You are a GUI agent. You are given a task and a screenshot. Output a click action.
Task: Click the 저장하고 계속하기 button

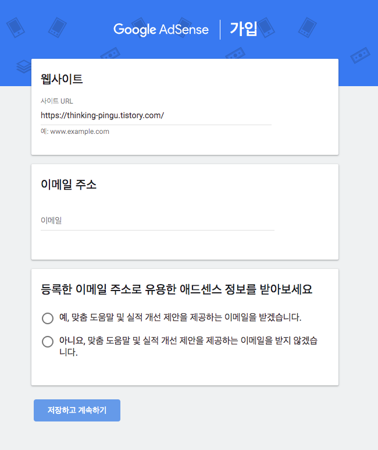tap(77, 410)
